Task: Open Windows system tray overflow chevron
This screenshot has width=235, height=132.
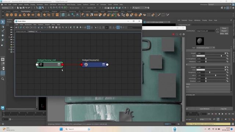Action: point(205,129)
